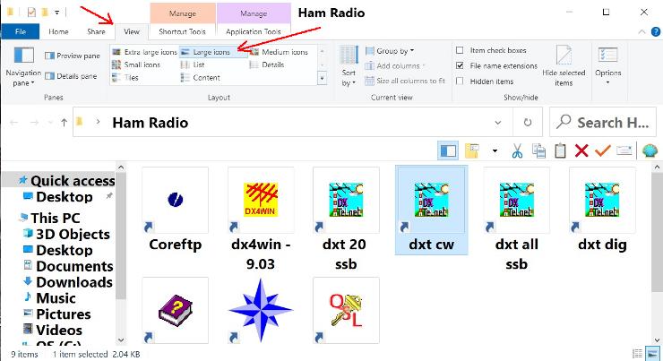This screenshot has width=663, height=361.
Task: Click the Details pane button
Action: [71, 76]
